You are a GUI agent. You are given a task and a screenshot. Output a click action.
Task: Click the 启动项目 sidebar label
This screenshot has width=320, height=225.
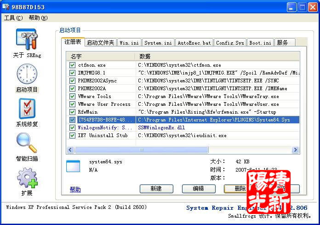pos(27,90)
